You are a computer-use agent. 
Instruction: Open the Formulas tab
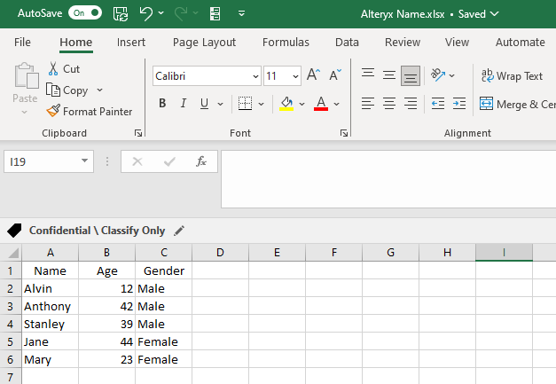coord(286,43)
